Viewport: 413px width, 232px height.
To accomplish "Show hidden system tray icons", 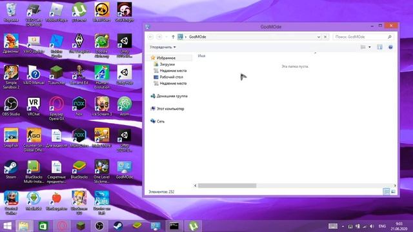I will tap(343, 226).
